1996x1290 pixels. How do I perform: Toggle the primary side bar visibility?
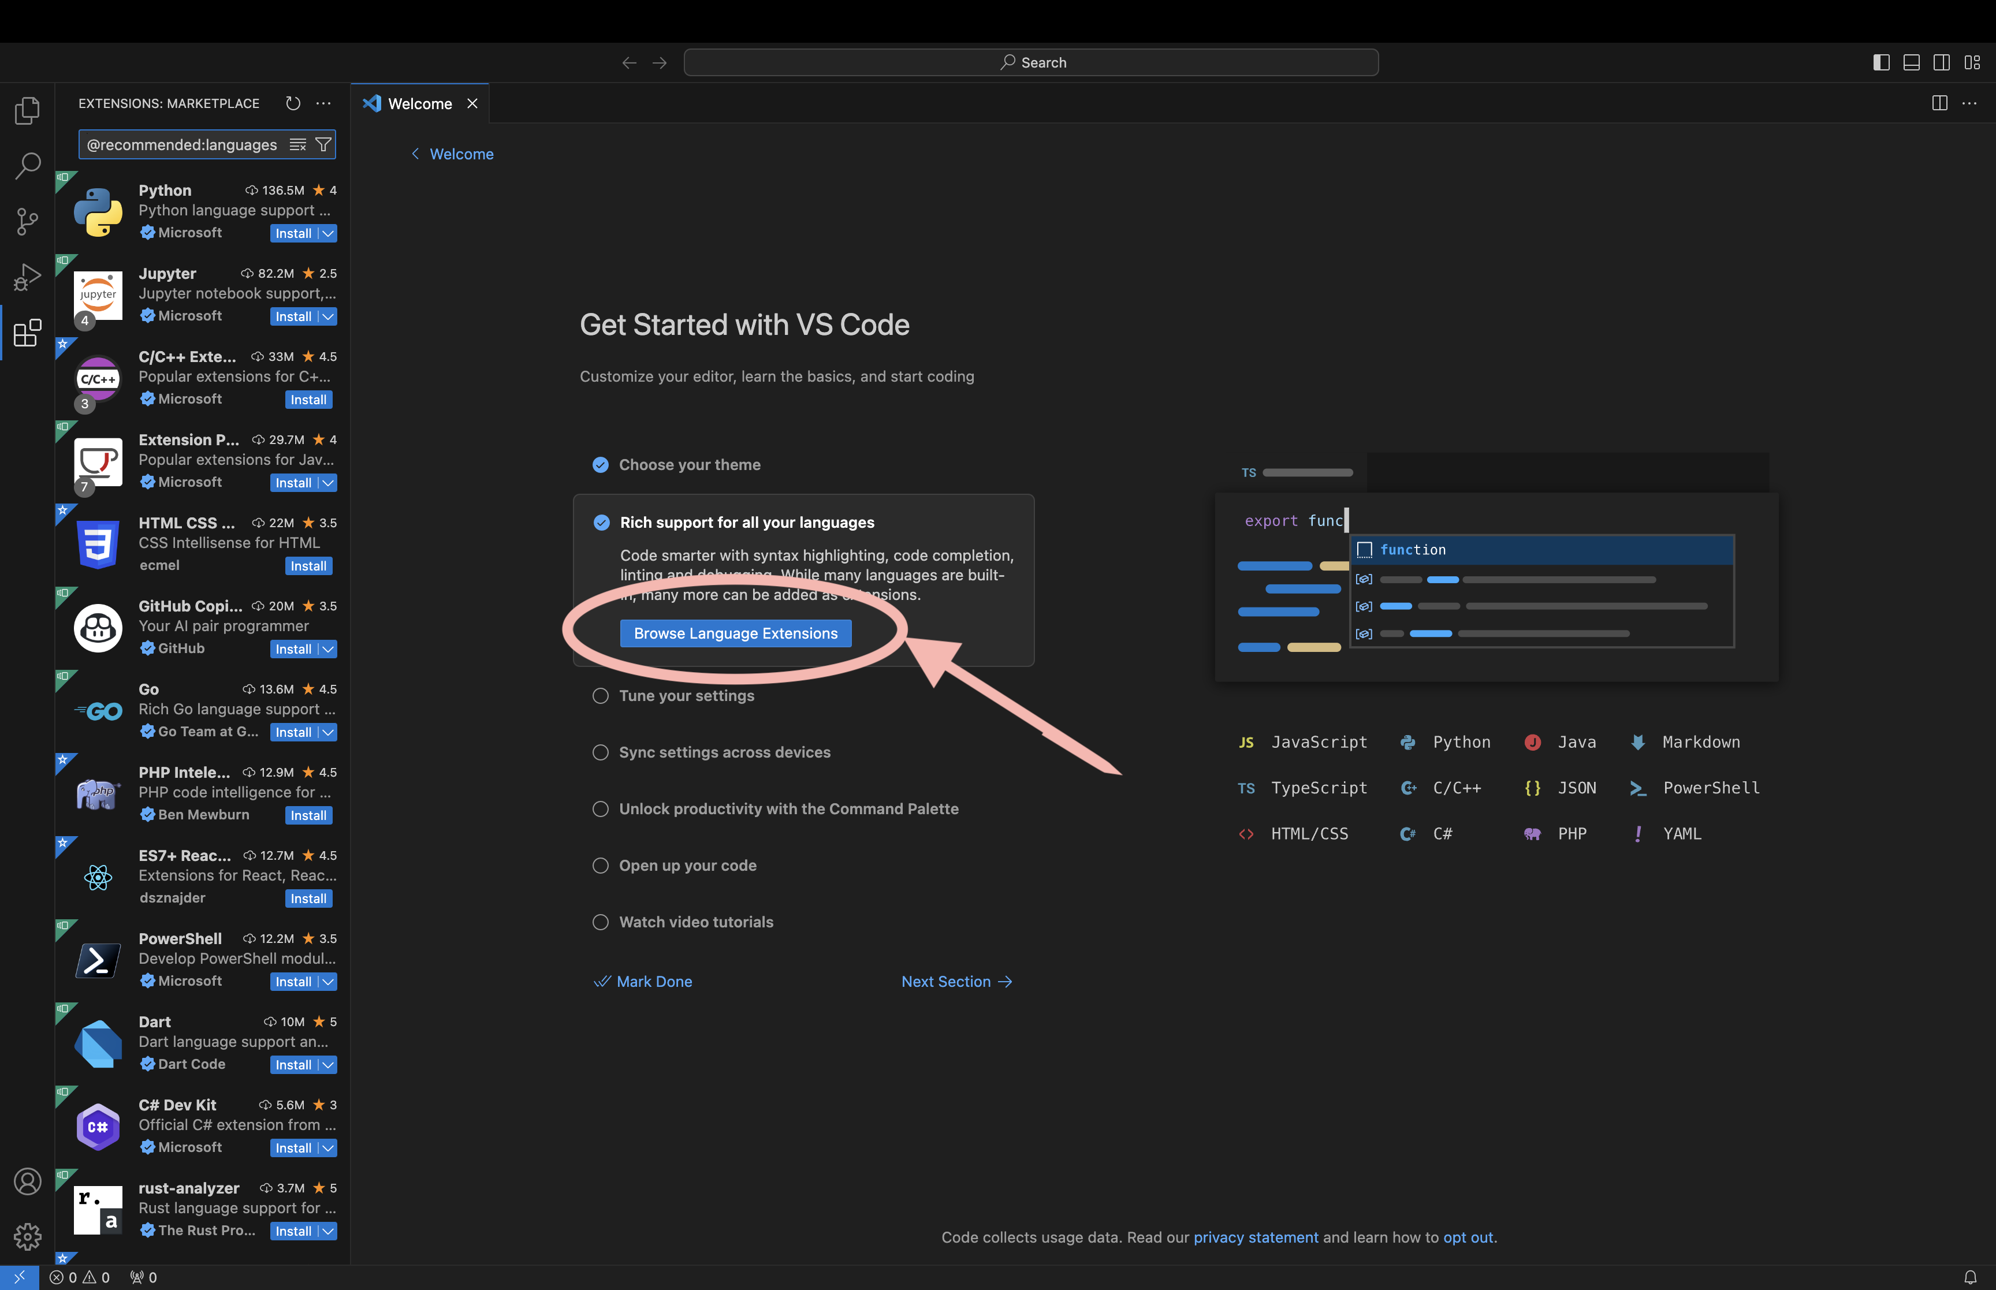(x=1881, y=63)
